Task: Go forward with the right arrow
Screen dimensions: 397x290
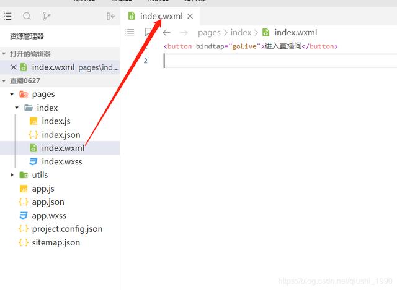Action: click(184, 33)
